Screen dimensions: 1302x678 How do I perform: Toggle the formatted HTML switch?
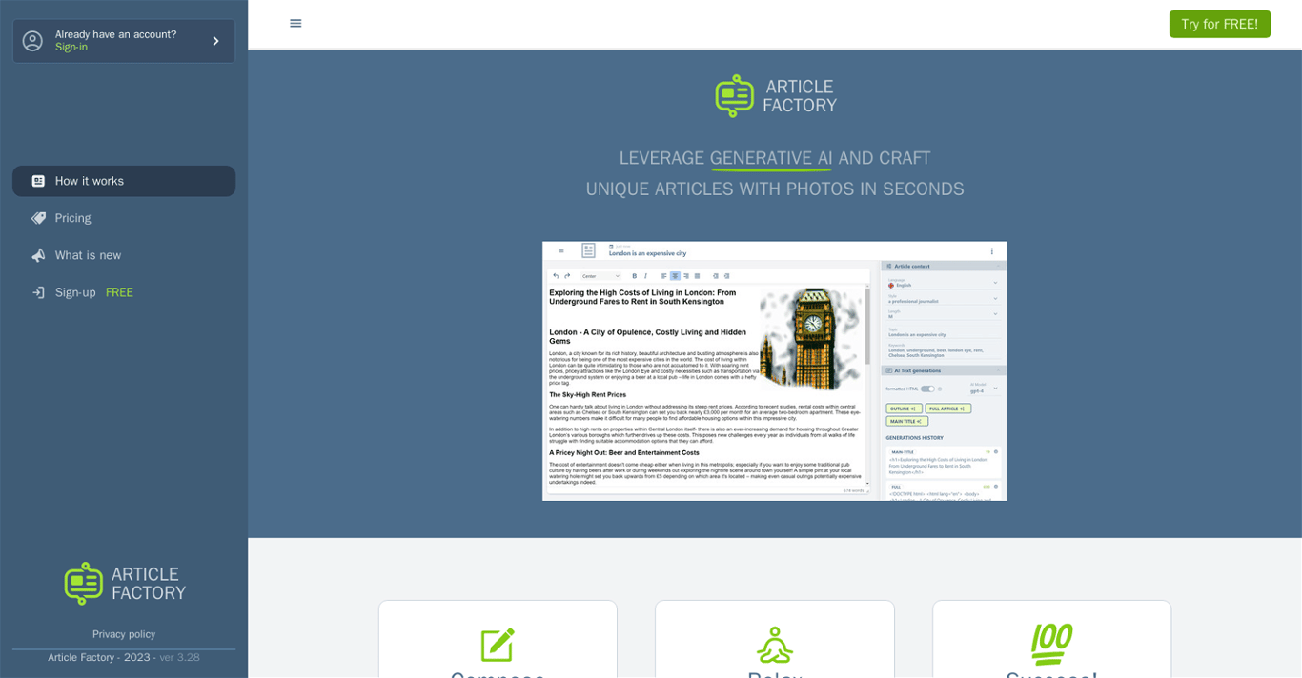[x=928, y=389]
